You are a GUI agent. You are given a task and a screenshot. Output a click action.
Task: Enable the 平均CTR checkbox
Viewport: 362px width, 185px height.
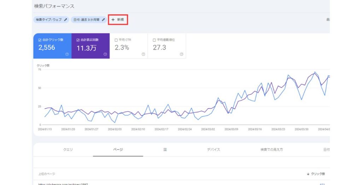pyautogui.click(x=116, y=40)
